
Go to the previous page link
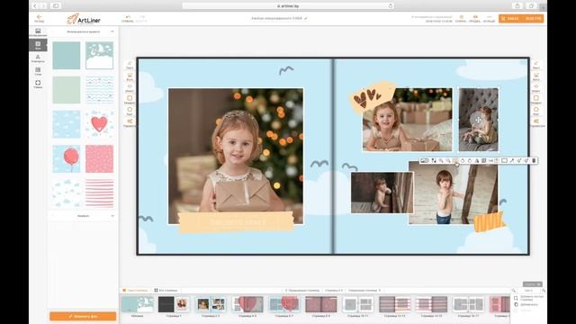click(302, 290)
